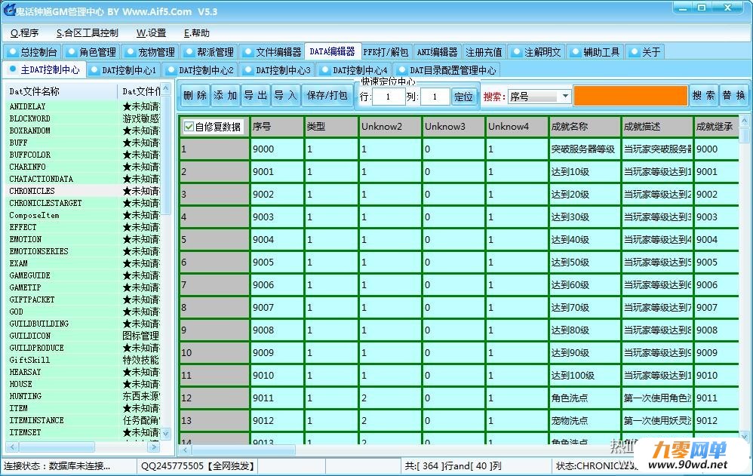Open the 关于 tab
This screenshot has height=476, width=753.
coord(645,52)
